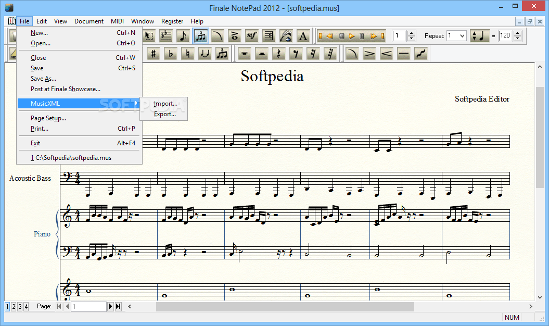Click inside the Page number field

[88, 306]
